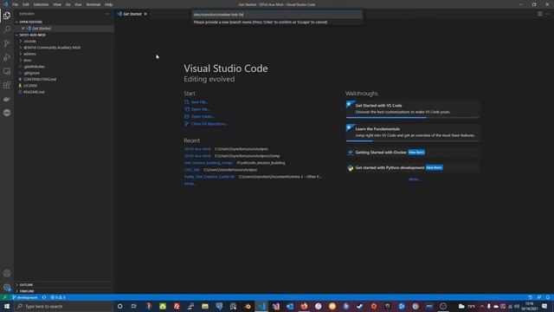Open the View menu
Image resolution: width=554 pixels, height=312 pixels.
pyautogui.click(x=57, y=4)
